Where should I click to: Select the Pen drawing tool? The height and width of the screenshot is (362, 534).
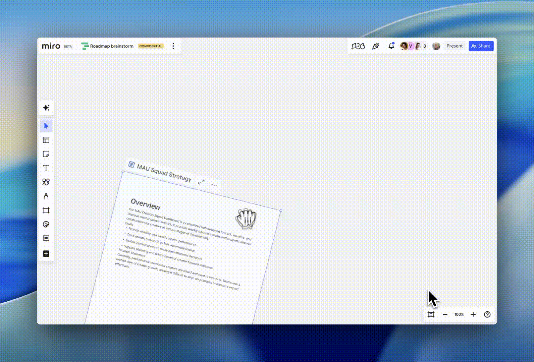[x=46, y=196]
